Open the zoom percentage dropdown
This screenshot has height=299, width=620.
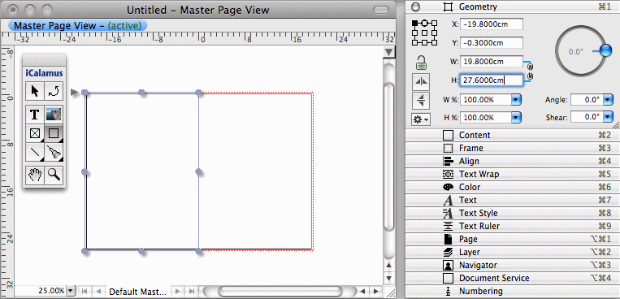pyautogui.click(x=71, y=291)
